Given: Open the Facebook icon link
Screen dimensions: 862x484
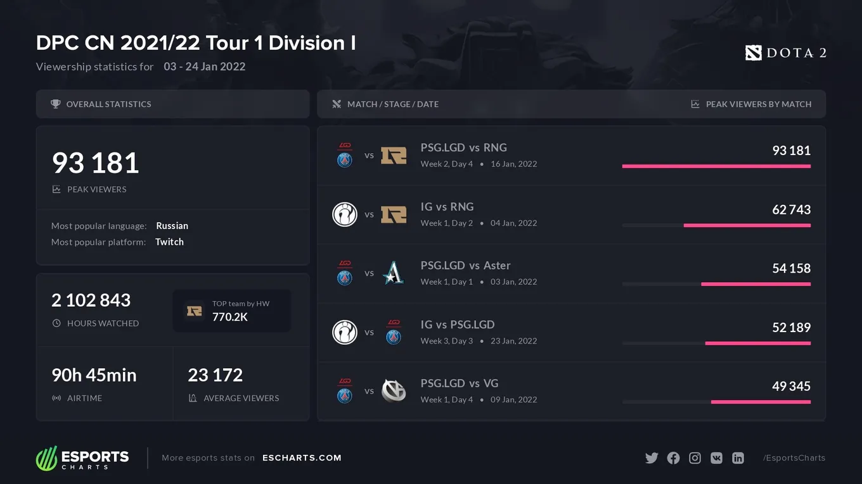Looking at the screenshot, I should 673,458.
